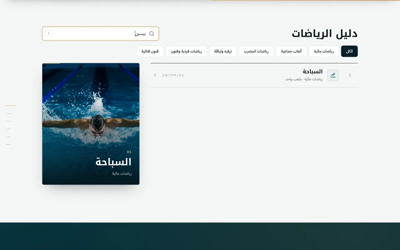
Task: Show the ترفيه ولياقة category
Action: (x=223, y=51)
